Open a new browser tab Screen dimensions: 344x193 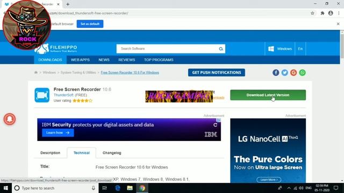pos(68,4)
